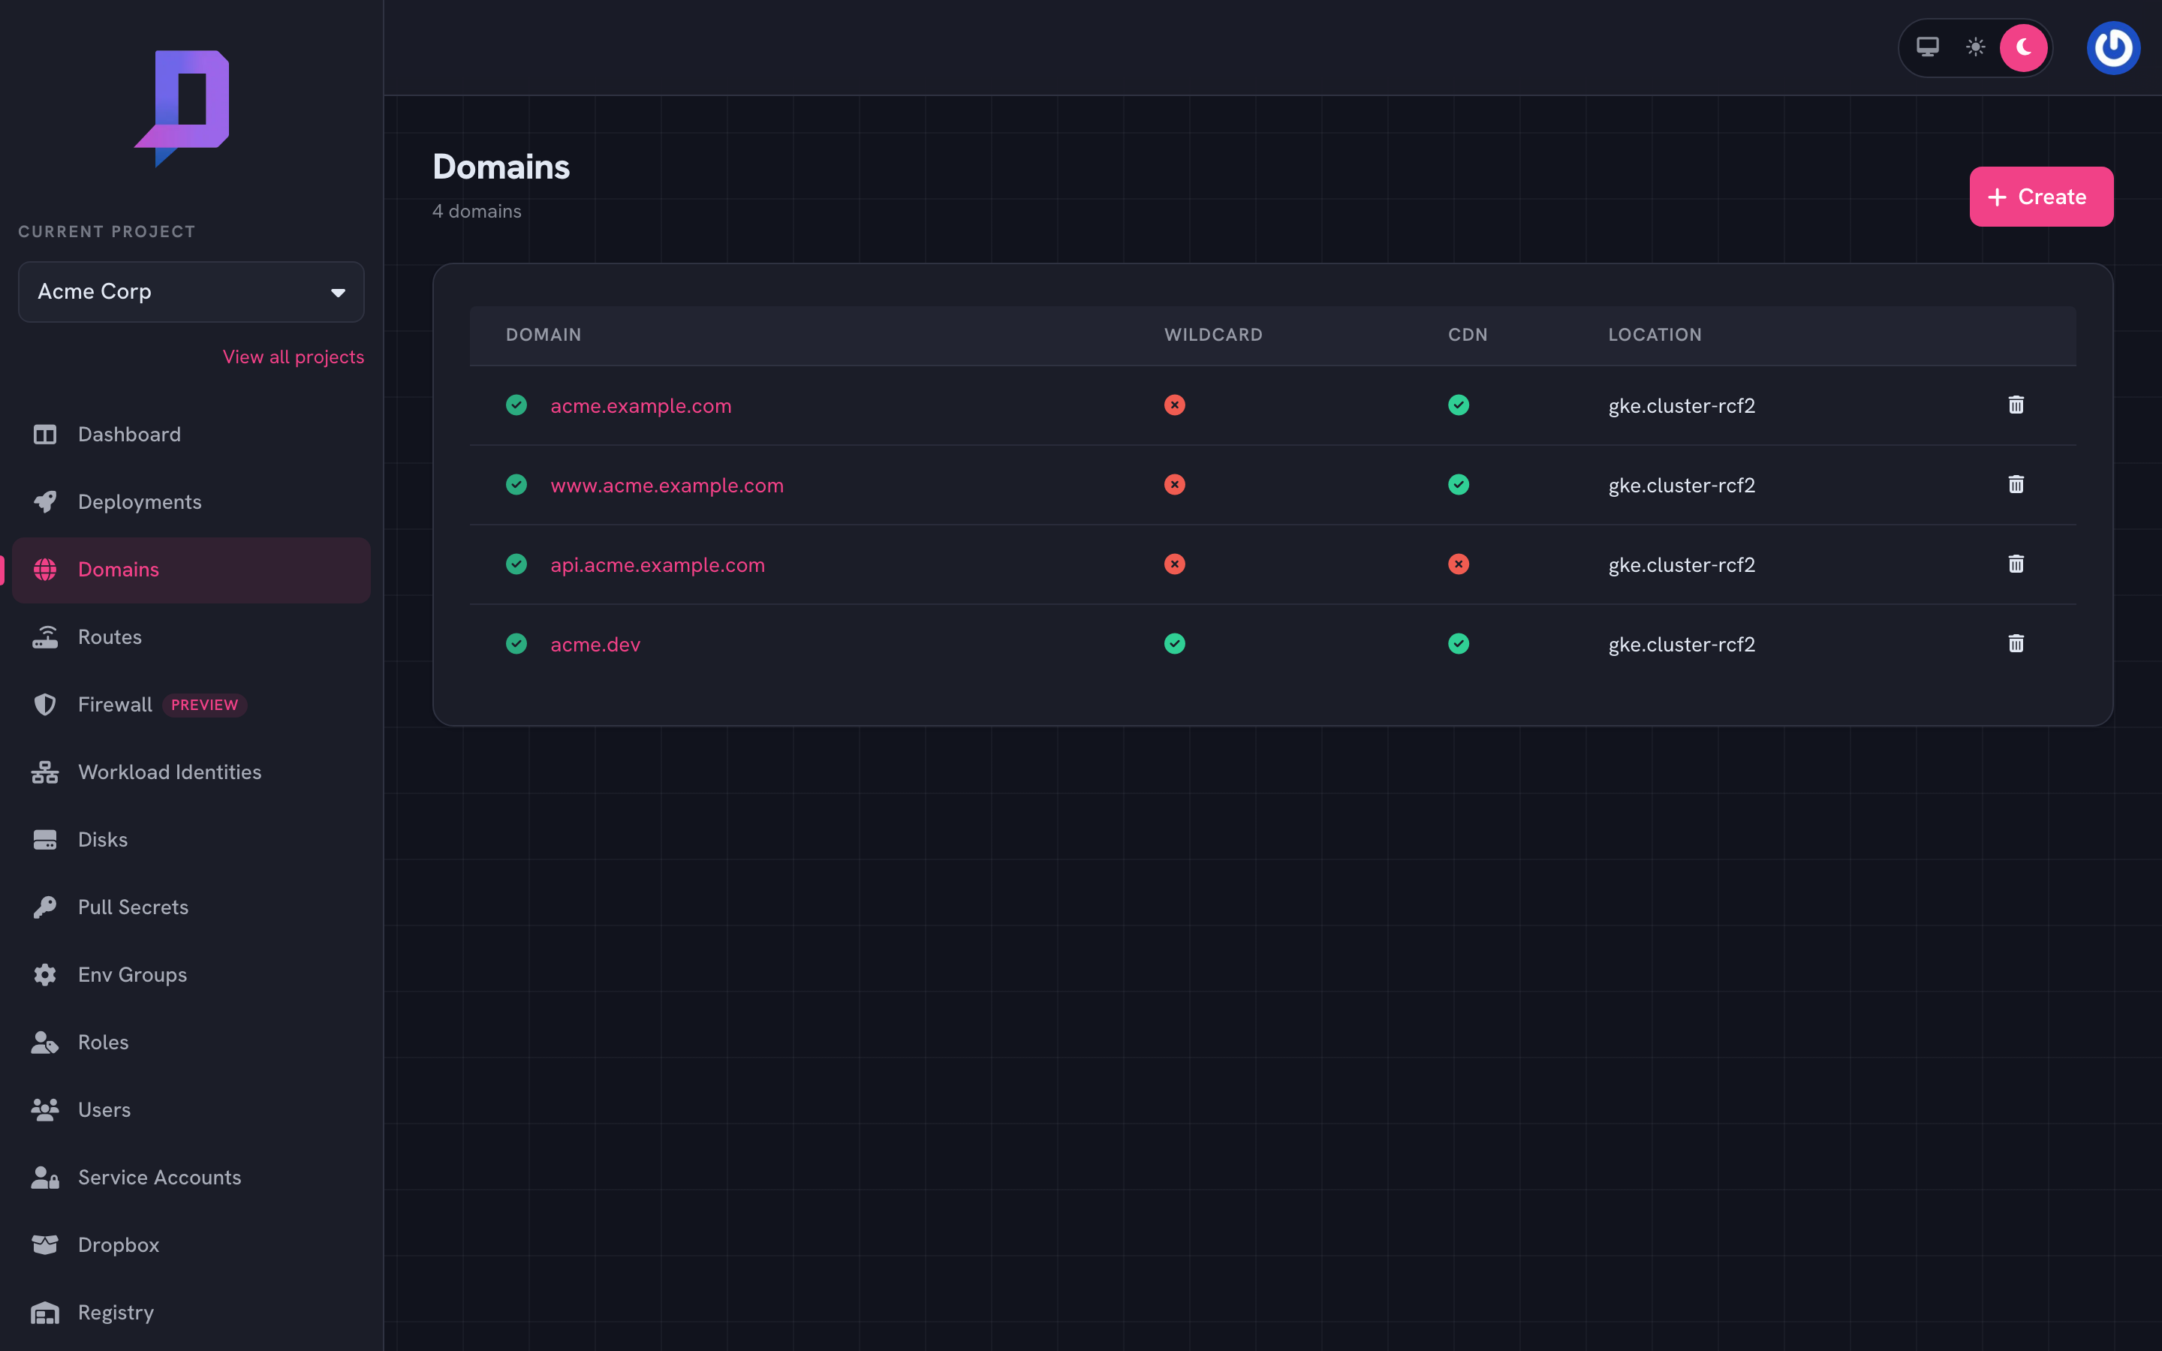Switch to light theme mode
Image resolution: width=2162 pixels, height=1351 pixels.
coord(1975,47)
